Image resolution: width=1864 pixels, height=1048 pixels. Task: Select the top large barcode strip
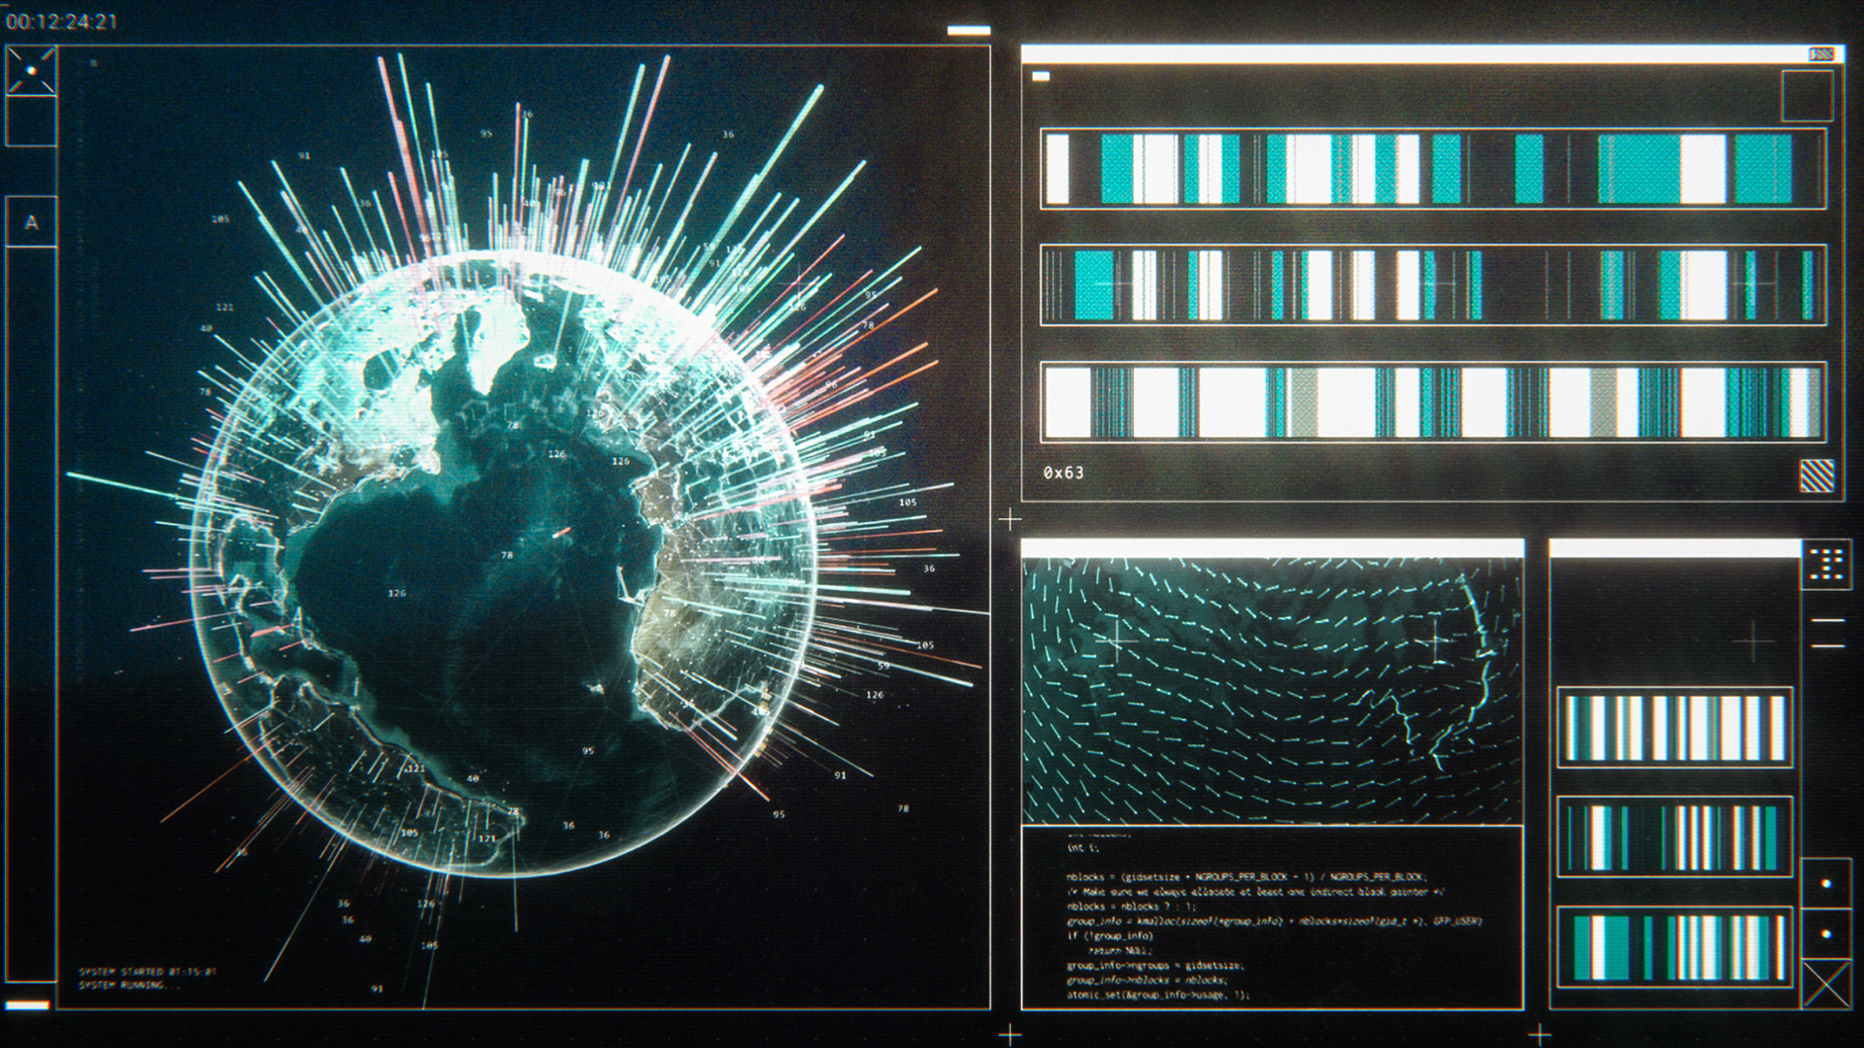tap(1433, 169)
